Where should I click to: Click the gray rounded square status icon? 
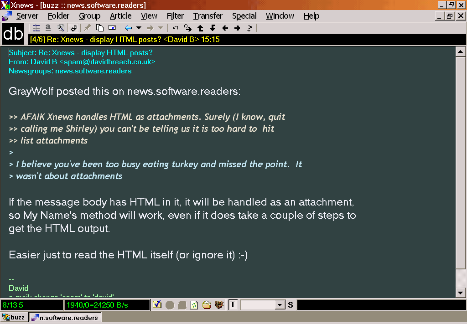click(182, 305)
